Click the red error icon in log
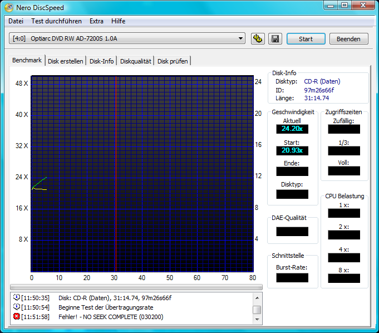The image size is (379, 333). point(17,316)
